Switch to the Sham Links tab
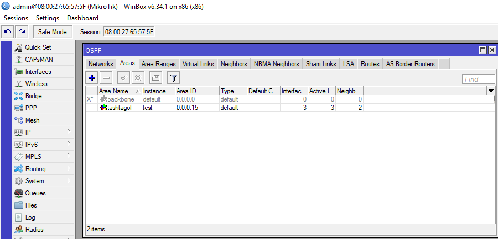 pos(321,63)
